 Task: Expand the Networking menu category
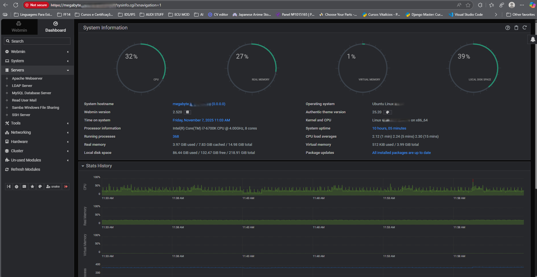21,132
